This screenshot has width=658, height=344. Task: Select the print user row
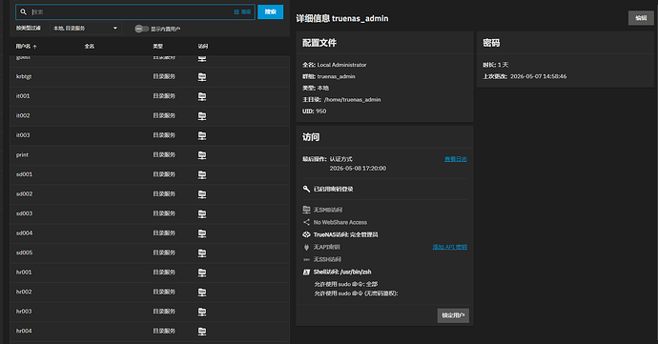pos(150,155)
